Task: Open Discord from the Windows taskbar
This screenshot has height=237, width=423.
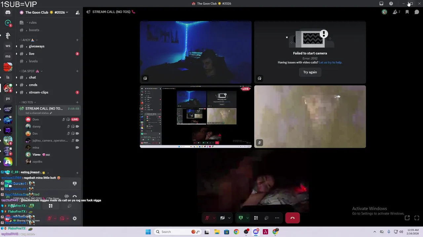Action: click(256, 232)
